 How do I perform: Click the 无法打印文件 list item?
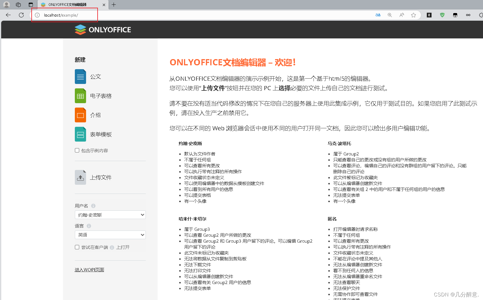pyautogui.click(x=198, y=270)
